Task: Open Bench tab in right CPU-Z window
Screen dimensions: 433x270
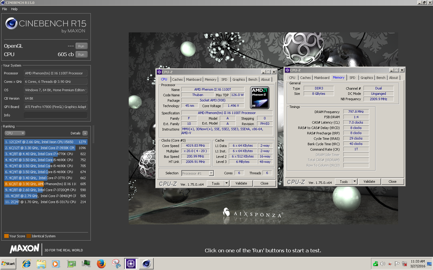Action: point(381,78)
